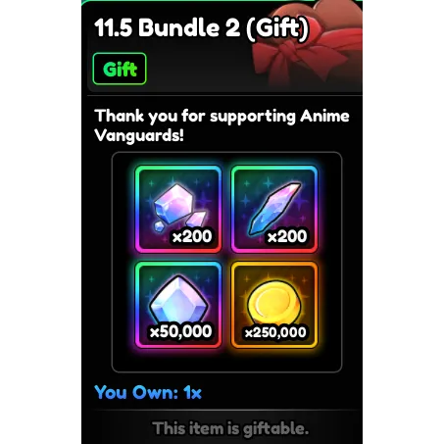Screen dimensions: 444x444
Task: Click the You Own: 1x counter
Action: pos(148,392)
